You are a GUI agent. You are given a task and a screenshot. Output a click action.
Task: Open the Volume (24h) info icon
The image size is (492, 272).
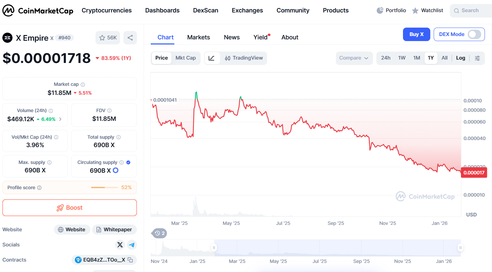[x=51, y=111]
